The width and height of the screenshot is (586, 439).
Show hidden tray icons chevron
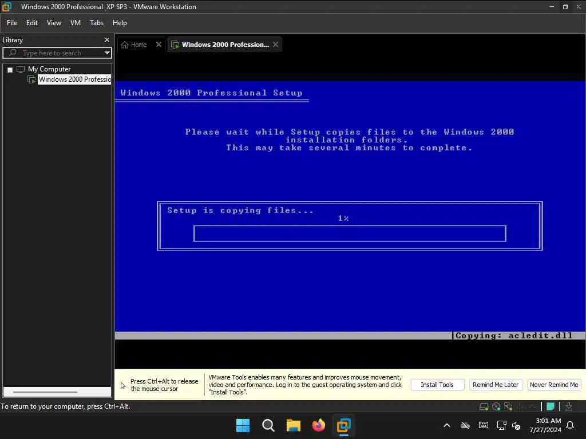[447, 425]
